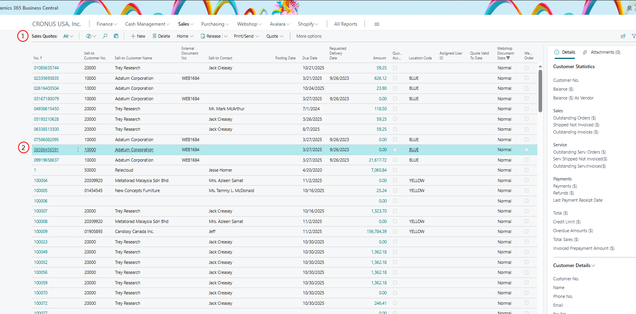Open the Quote action menu
Screen dimensions: 636x314
click(275, 36)
